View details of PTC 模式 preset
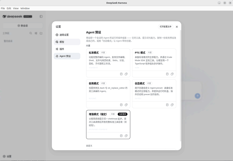Image resolution: width=233 pixels, height=161 pixels. tap(167, 74)
